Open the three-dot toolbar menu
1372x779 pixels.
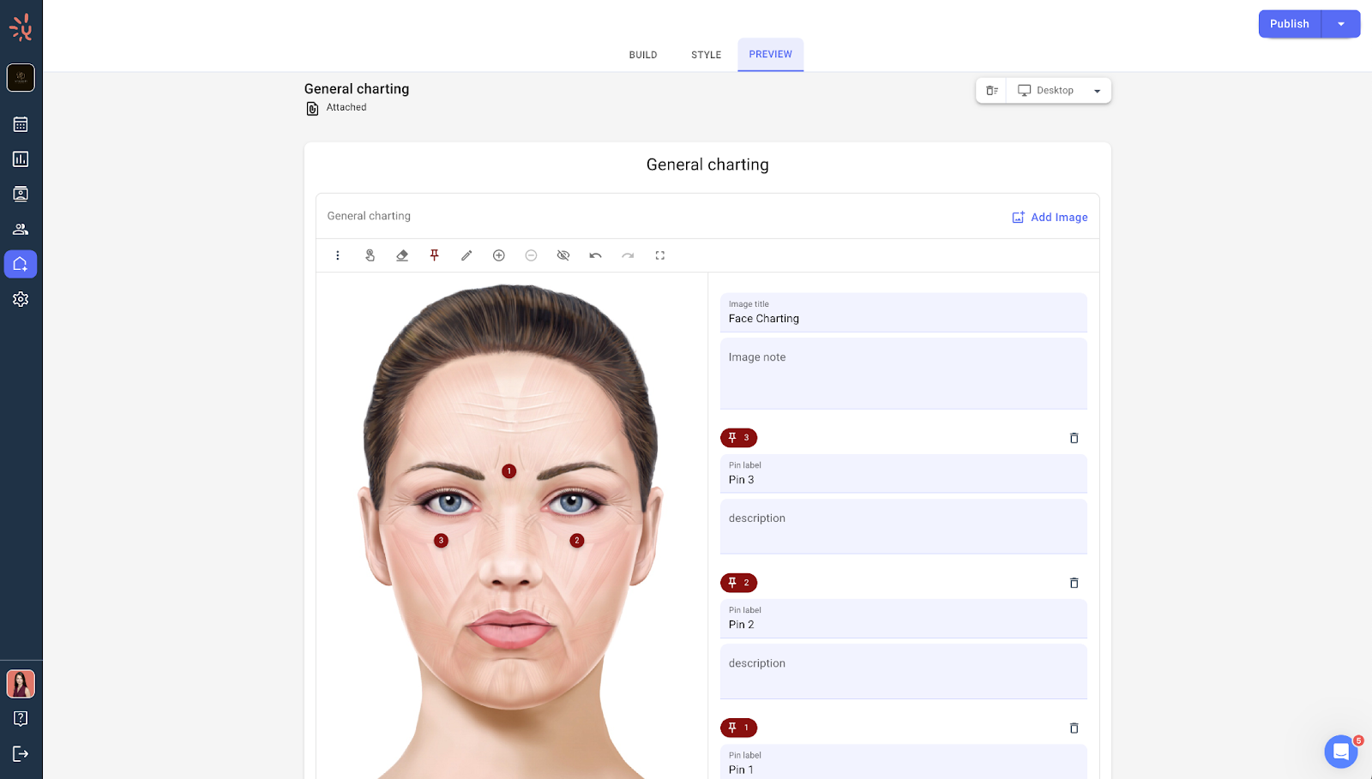[338, 255]
